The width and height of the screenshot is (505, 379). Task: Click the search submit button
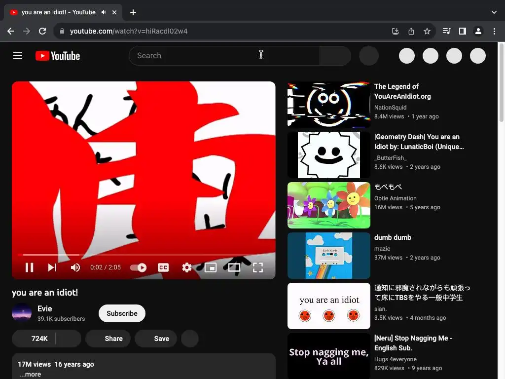click(x=335, y=56)
